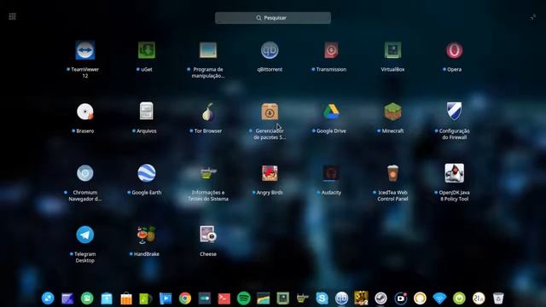Launch Skype from the dock
546x307 pixels.
click(322, 298)
